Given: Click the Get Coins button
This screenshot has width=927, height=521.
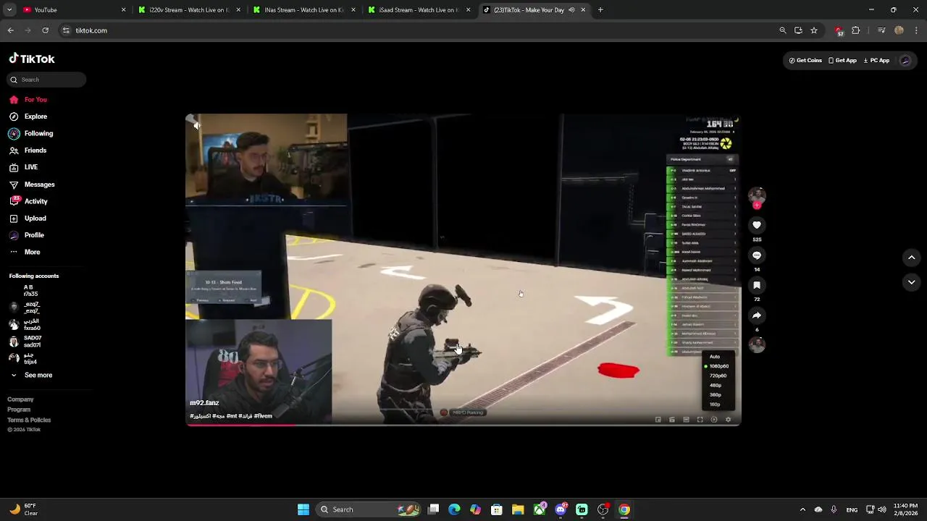Looking at the screenshot, I should [x=805, y=61].
